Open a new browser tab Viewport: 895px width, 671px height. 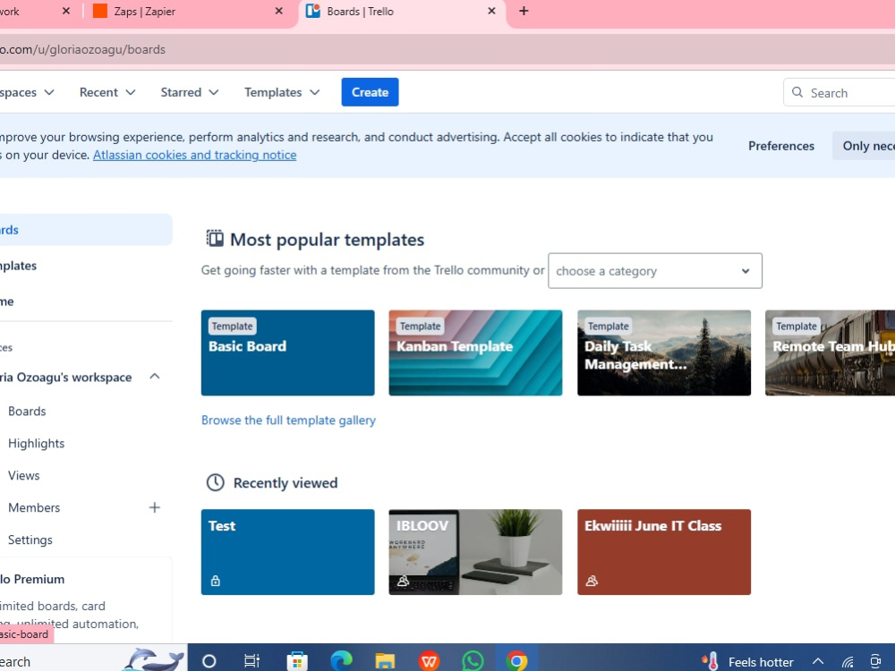[524, 11]
